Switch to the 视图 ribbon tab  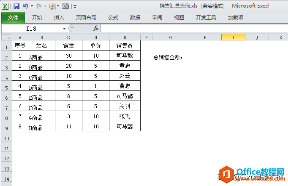click(x=179, y=18)
